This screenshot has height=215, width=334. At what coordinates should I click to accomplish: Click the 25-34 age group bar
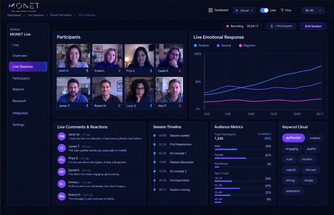coord(243,188)
